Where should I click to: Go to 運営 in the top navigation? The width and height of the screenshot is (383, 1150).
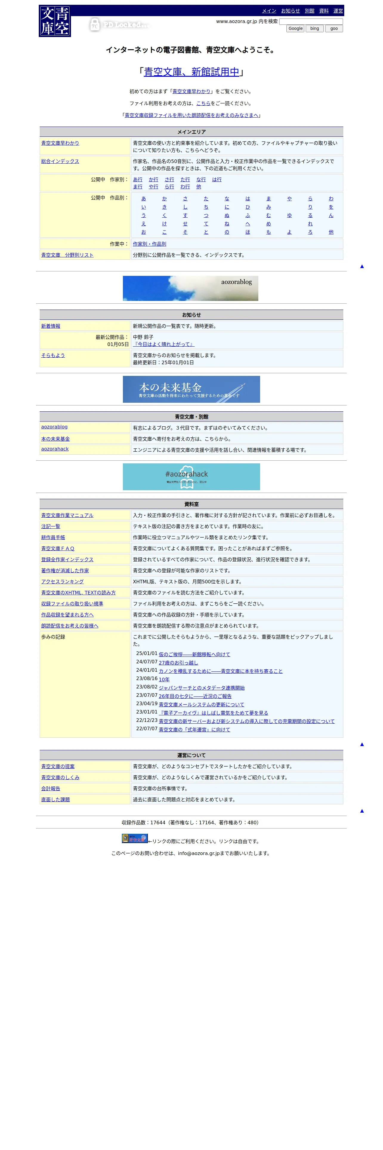pyautogui.click(x=338, y=11)
